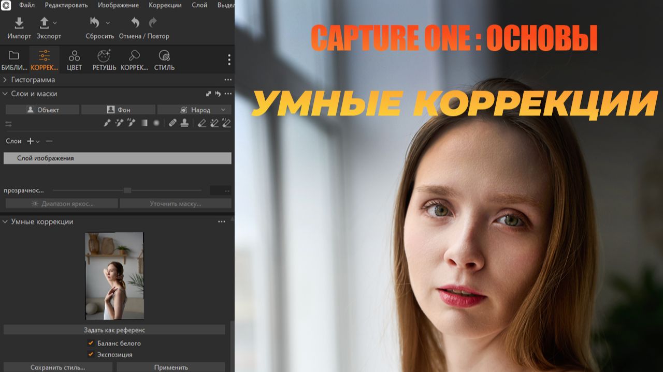
Task: Select the Слой изображения layer row
Action: pyautogui.click(x=118, y=158)
